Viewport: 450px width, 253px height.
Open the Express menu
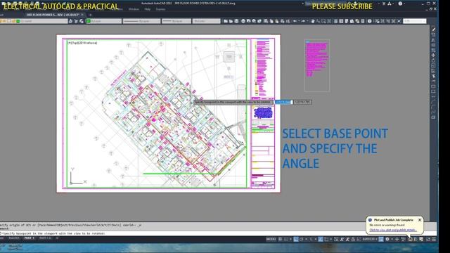(160, 9)
